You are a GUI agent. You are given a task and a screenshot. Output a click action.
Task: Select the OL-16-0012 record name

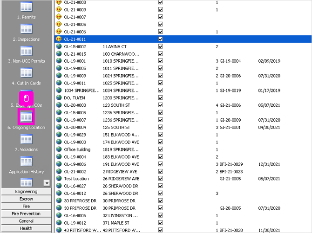click(x=75, y=194)
